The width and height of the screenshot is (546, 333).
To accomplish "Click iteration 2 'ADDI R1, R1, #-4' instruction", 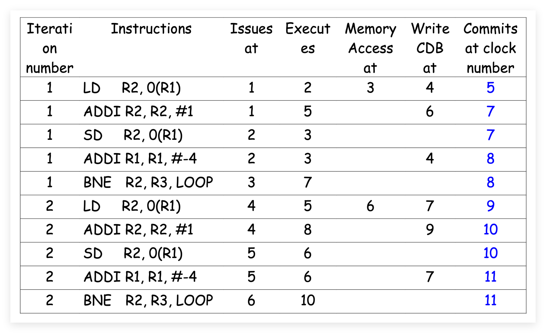I will point(140,277).
